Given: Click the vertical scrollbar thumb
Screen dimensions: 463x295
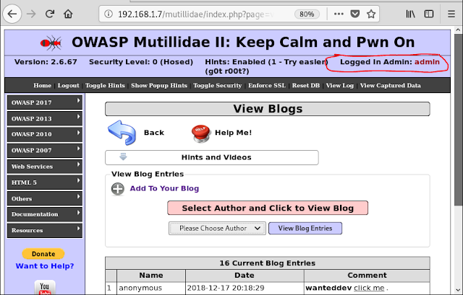Looking at the screenshot, I should click(458, 119).
